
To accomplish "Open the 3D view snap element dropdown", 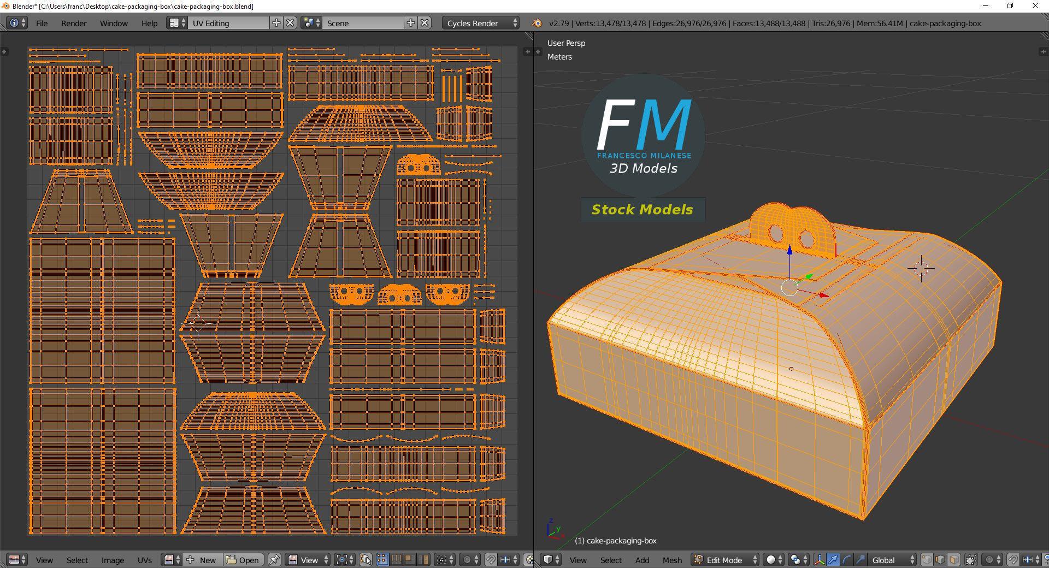I will [x=1031, y=560].
